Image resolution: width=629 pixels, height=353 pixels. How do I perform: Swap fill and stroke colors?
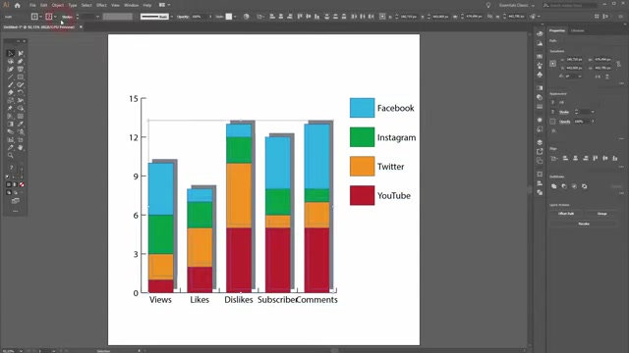[21, 168]
